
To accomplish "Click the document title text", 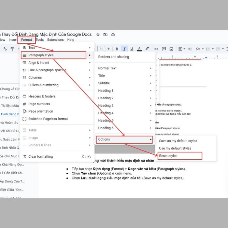I will tap(46, 35).
